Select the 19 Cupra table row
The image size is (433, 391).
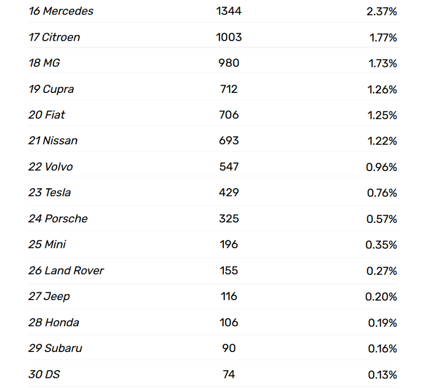pyautogui.click(x=213, y=89)
